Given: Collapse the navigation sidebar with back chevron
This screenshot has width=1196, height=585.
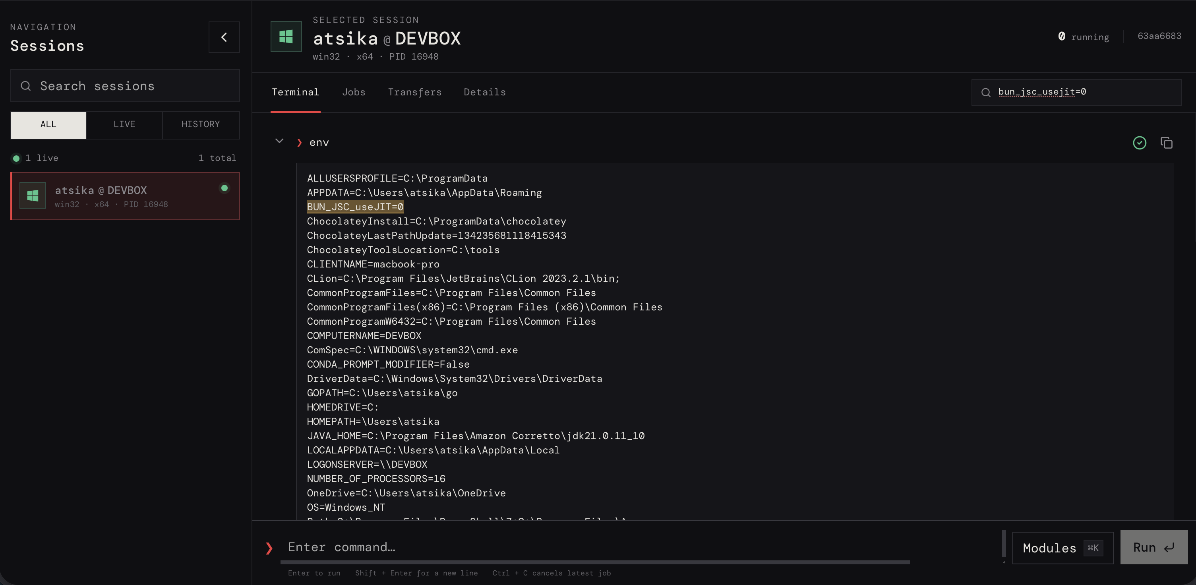Looking at the screenshot, I should point(224,37).
